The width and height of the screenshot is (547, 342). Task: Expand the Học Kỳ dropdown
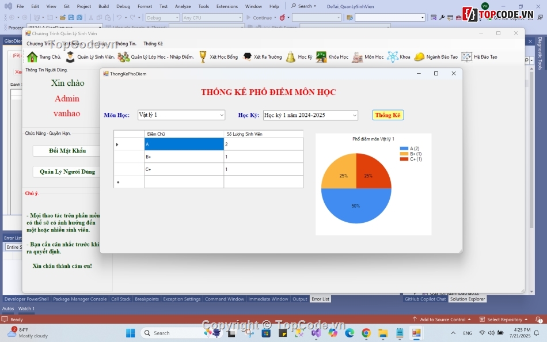point(354,115)
